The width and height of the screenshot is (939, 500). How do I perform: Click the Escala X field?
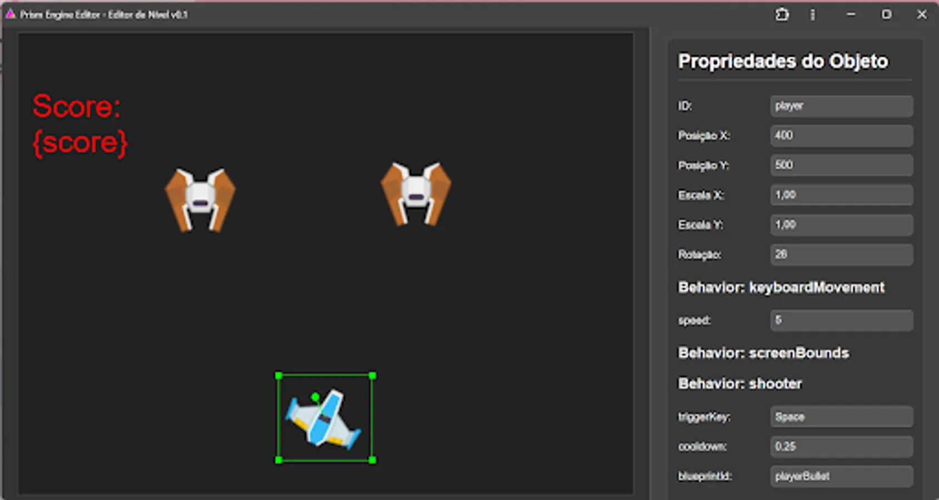841,195
